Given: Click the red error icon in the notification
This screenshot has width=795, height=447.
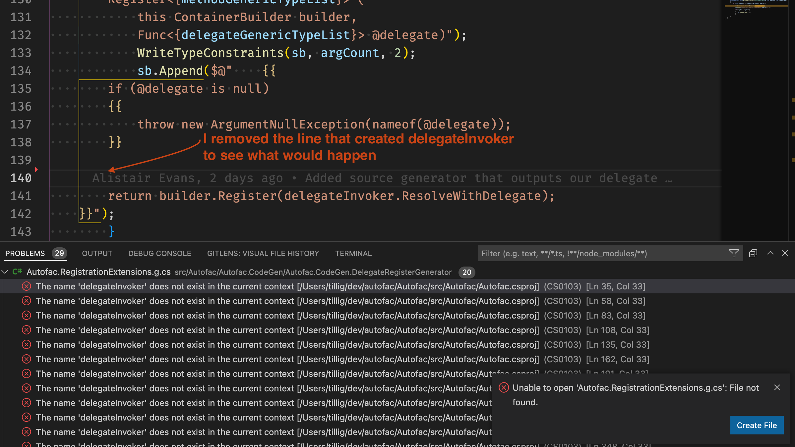Looking at the screenshot, I should 504,387.
